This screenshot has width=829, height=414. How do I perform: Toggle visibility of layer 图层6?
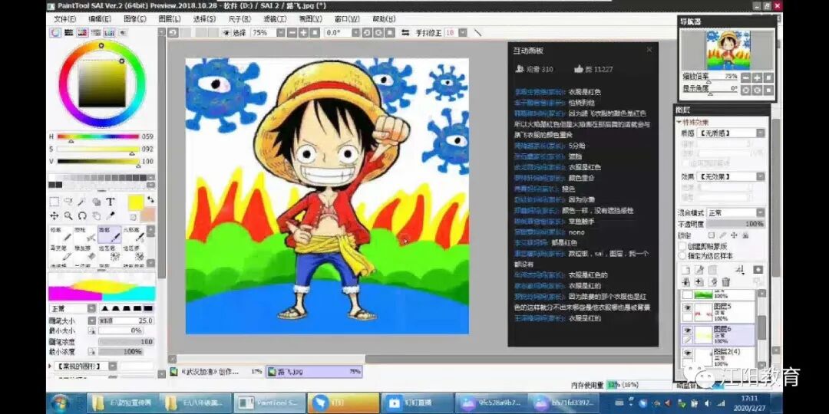(688, 329)
